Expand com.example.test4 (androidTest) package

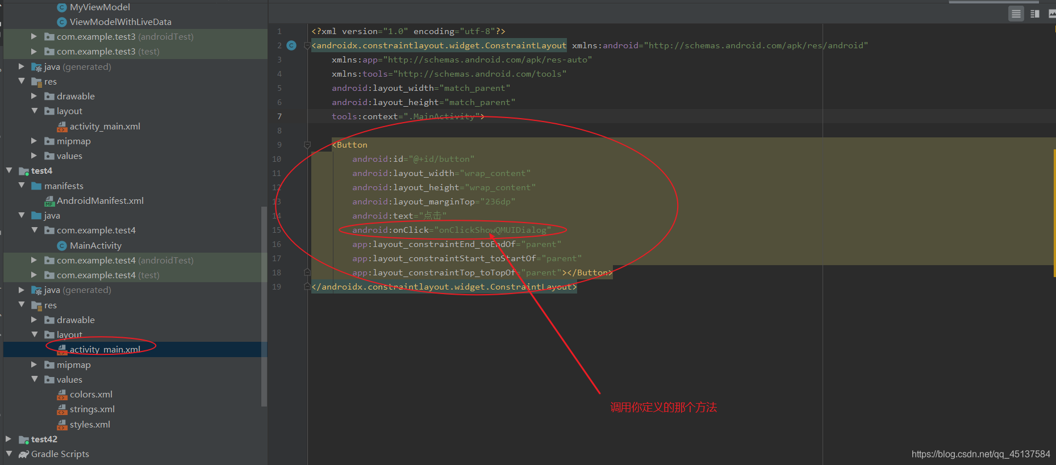click(34, 260)
